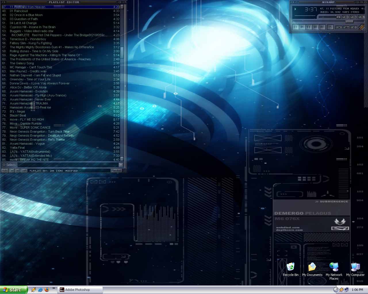Click My Network Places desktop icon

(x=334, y=271)
